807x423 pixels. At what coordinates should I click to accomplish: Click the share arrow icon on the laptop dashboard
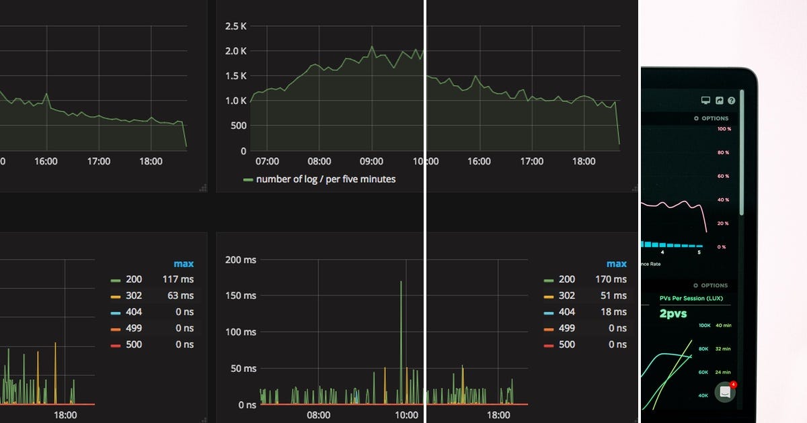[719, 100]
